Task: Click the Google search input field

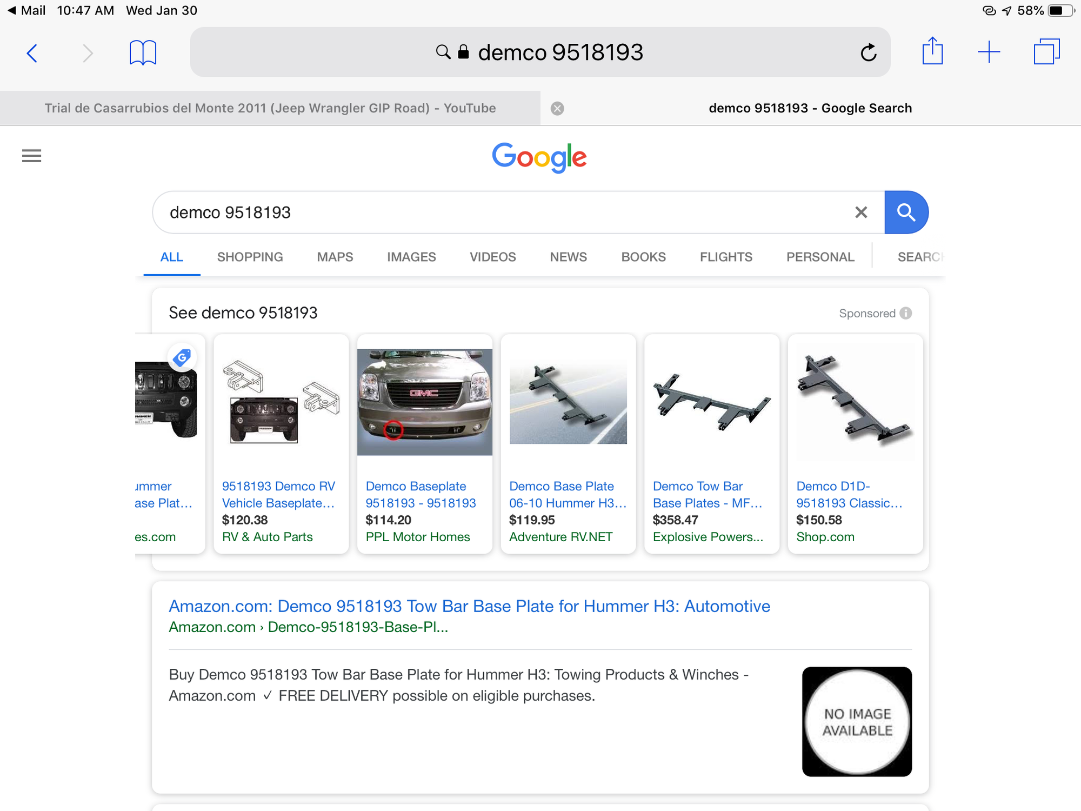Action: pyautogui.click(x=486, y=212)
